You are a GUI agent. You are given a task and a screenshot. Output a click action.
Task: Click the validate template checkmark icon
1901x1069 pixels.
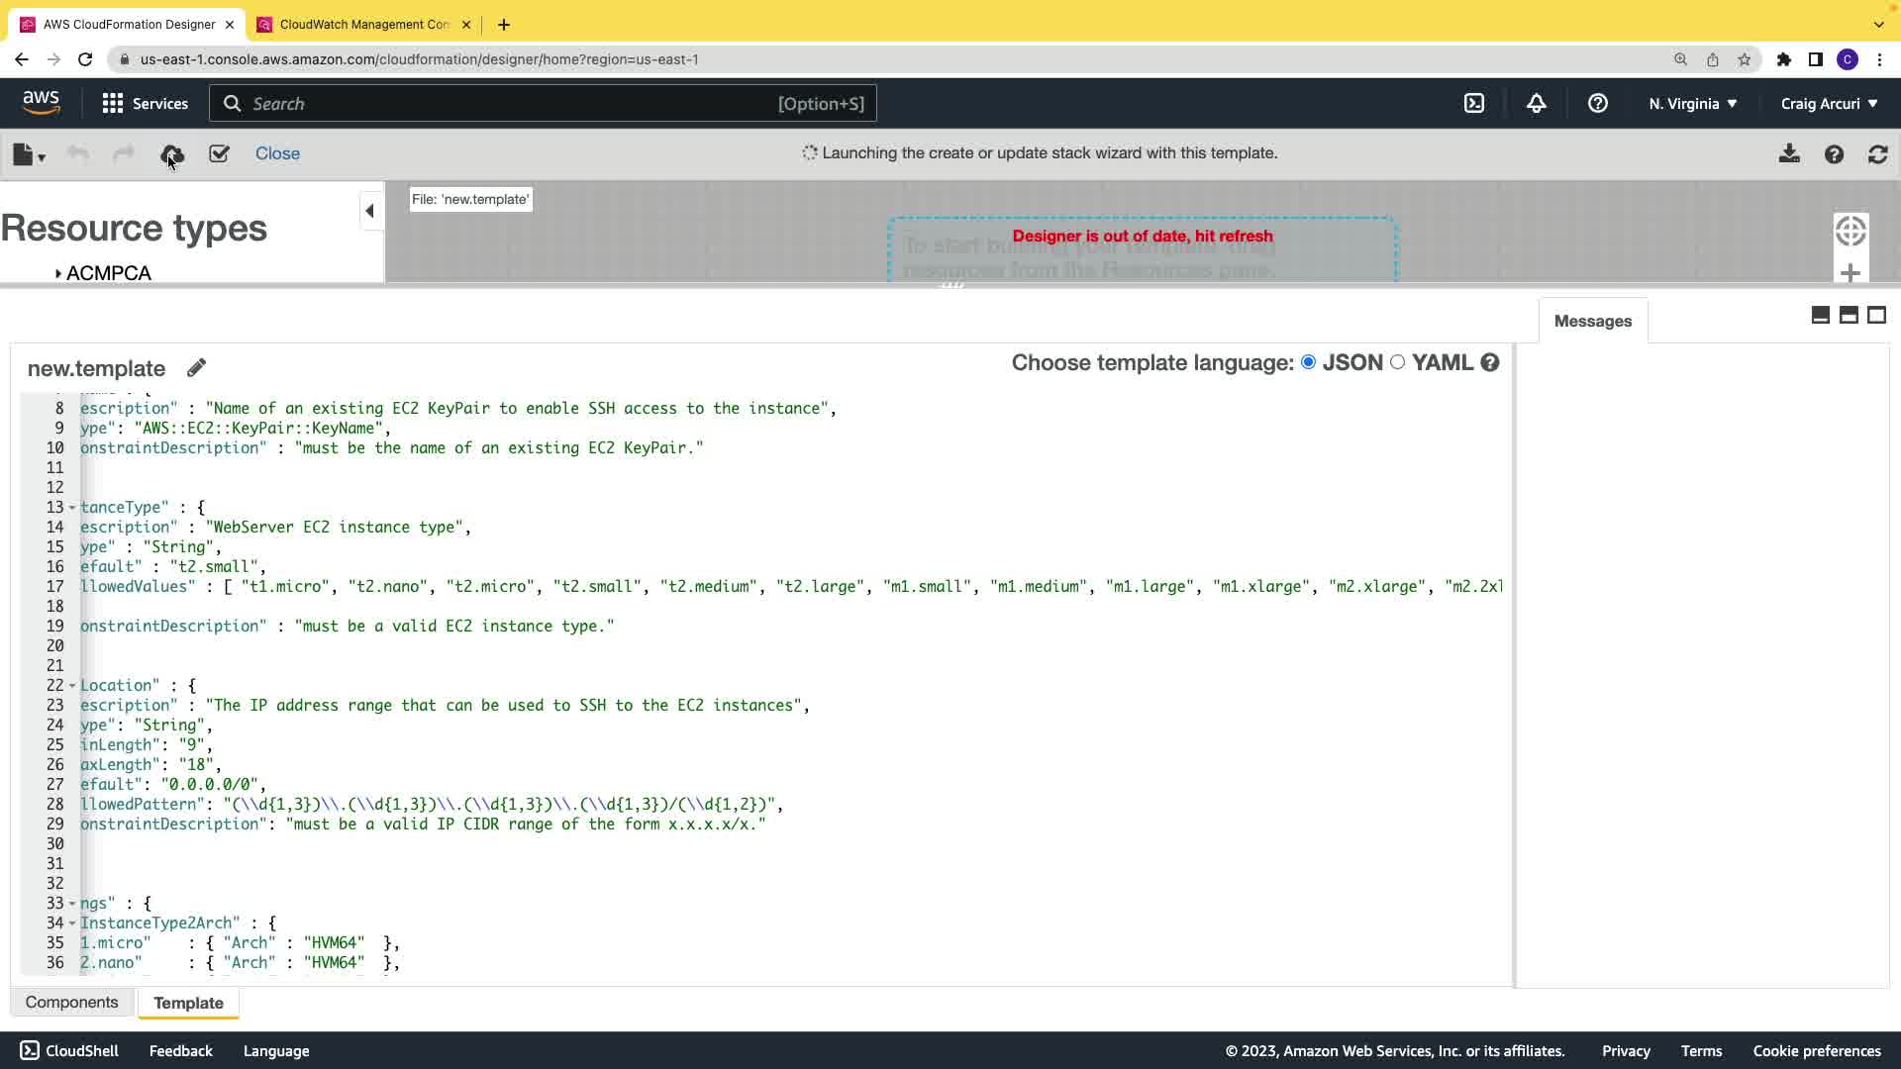coord(219,154)
